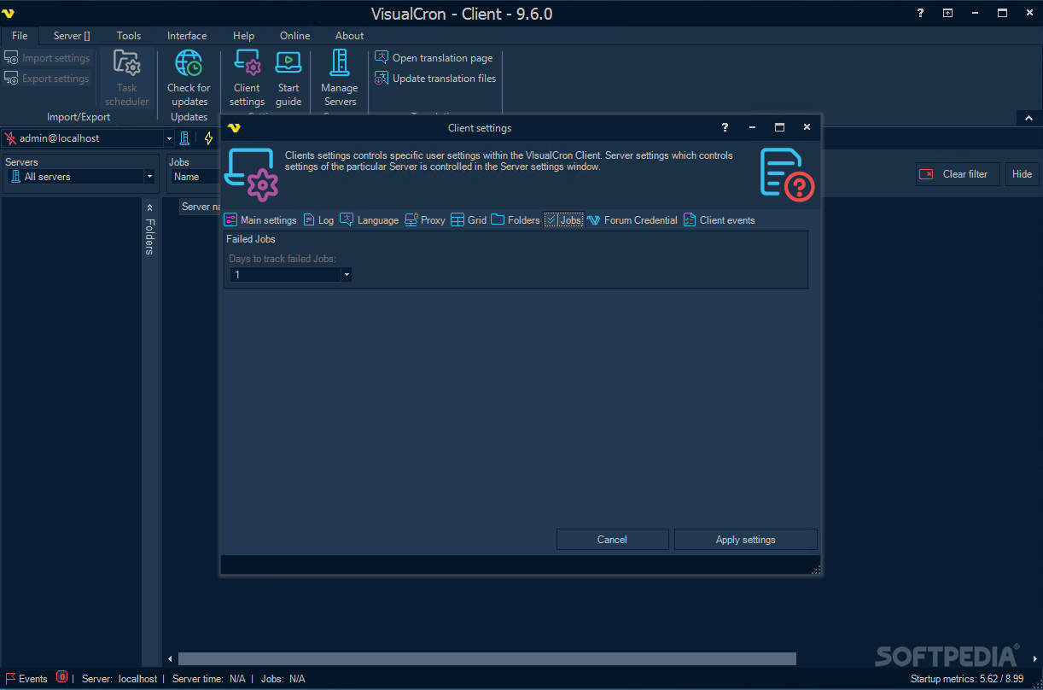Switch to Client events tab

[719, 220]
